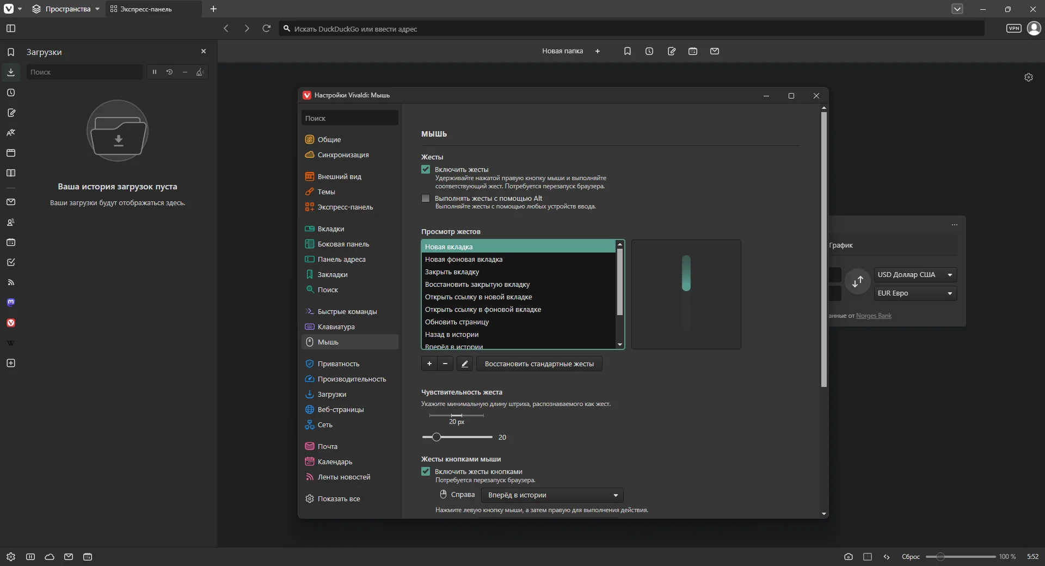Image resolution: width=1045 pixels, height=566 pixels.
Task: Expand the USD Доллар США currency dropdown
Action: [915, 275]
